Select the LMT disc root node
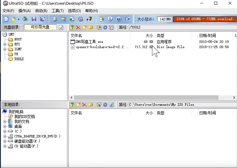The image size is (237, 168). pyautogui.click(x=11, y=34)
